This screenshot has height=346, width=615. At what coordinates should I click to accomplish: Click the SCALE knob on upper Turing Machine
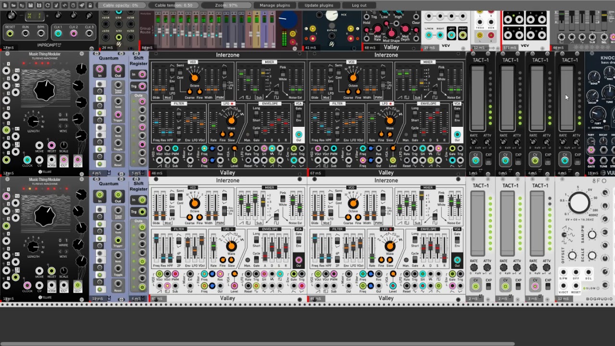tap(63, 146)
